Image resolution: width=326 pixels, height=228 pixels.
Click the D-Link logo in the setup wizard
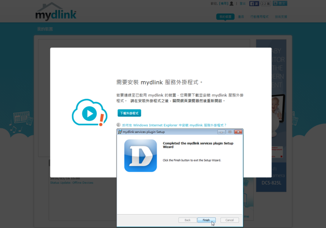(x=141, y=155)
